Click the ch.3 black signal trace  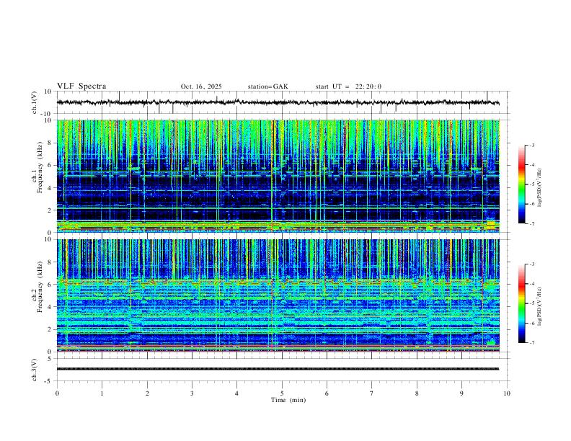(278, 369)
